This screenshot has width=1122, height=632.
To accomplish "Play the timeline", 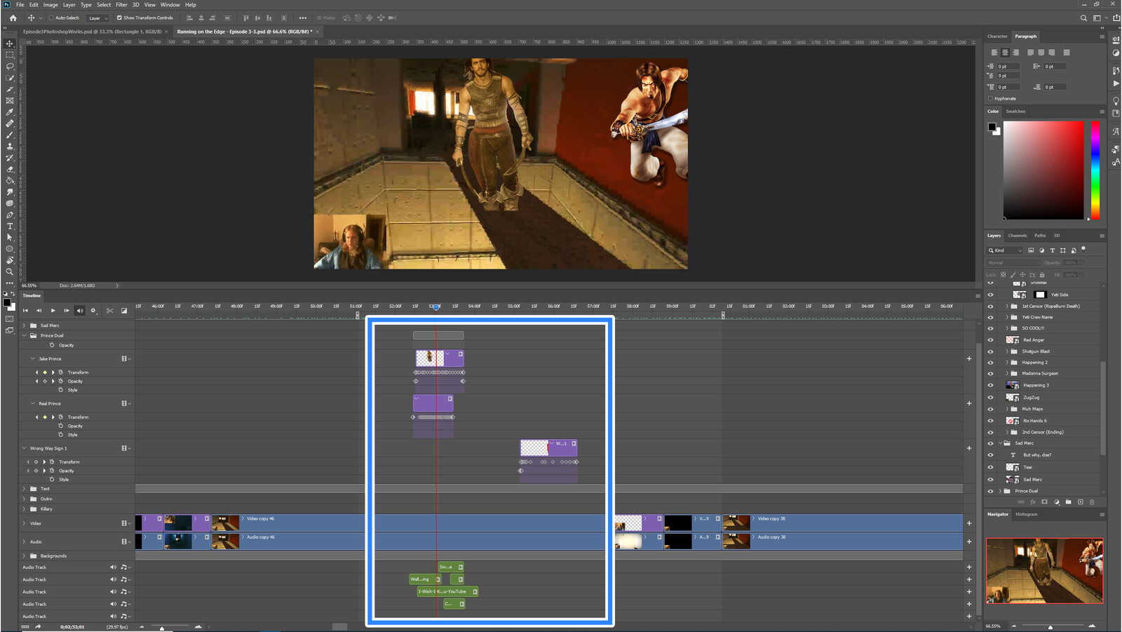I will 53,310.
